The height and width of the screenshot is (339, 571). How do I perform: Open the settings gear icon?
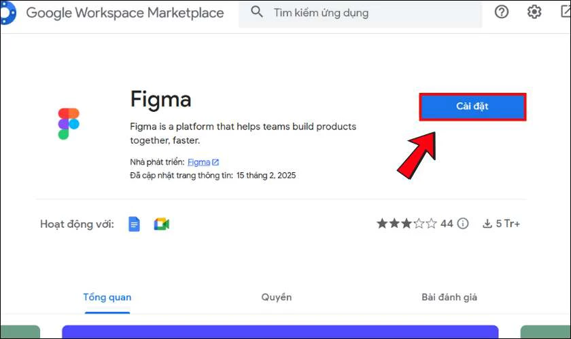coord(534,12)
